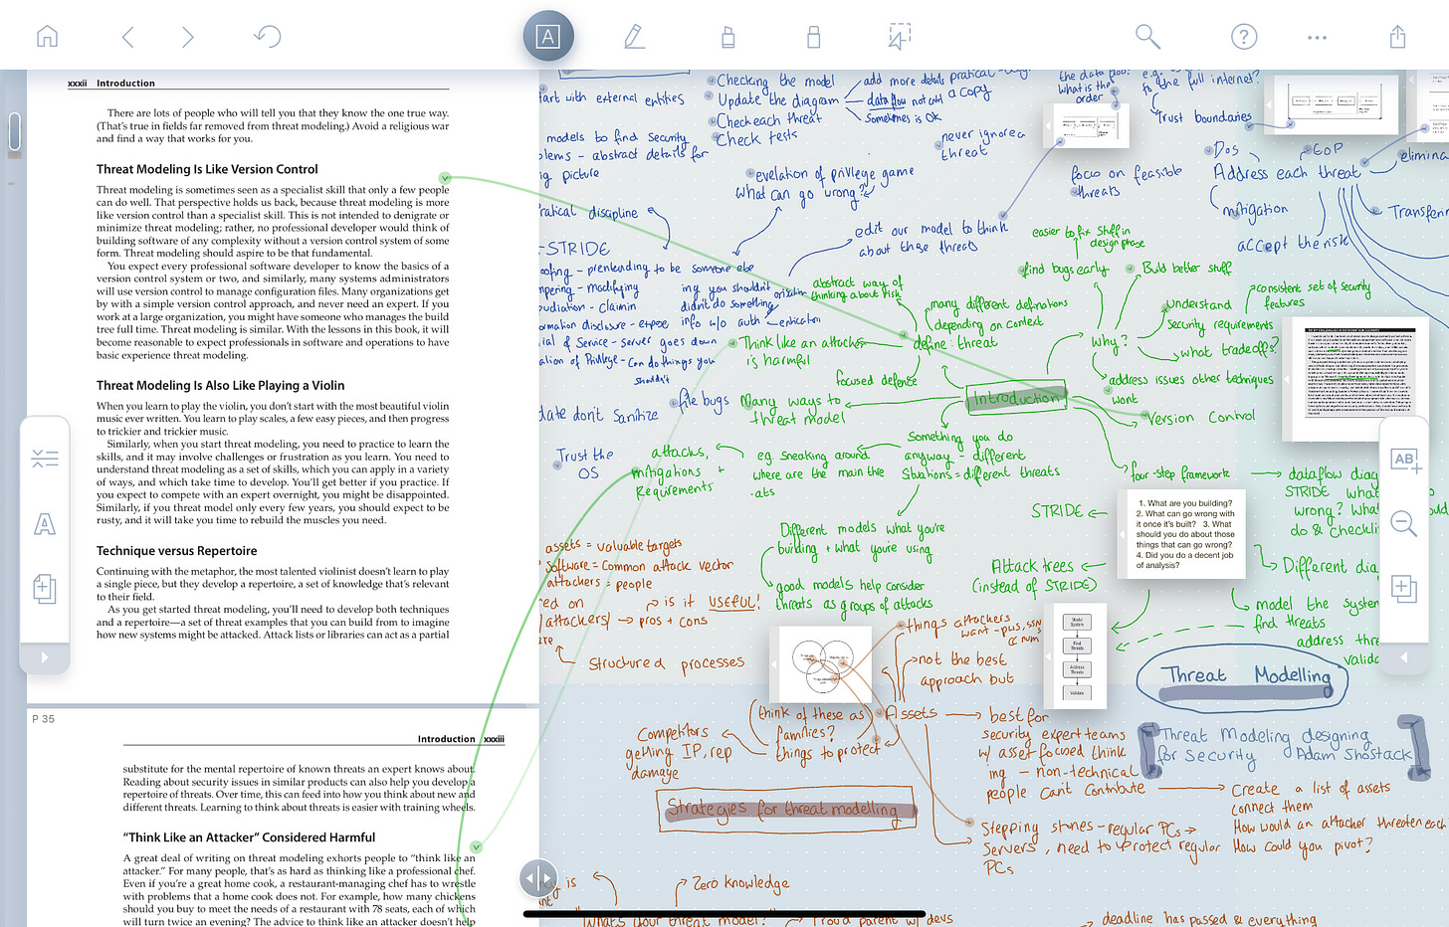
Task: Navigate back with the left chevron
Action: pos(127,37)
